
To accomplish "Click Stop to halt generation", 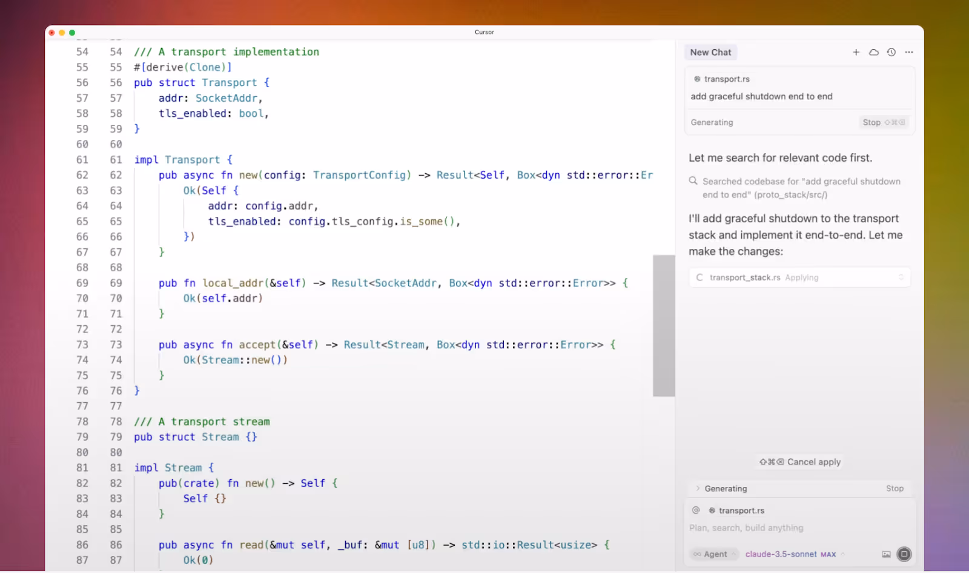I will (871, 122).
